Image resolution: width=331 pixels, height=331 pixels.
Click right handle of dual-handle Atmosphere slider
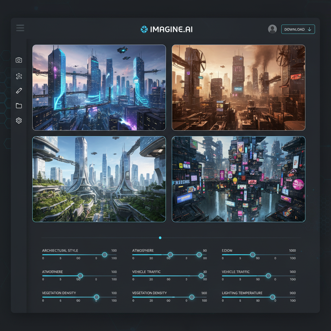(x=199, y=255)
